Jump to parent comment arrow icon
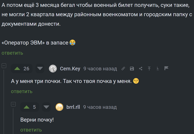 pyautogui.click(x=149, y=69)
